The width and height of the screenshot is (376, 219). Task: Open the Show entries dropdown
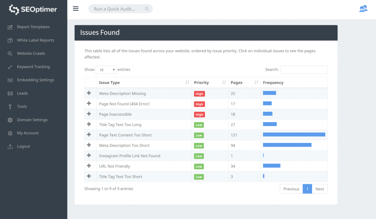106,70
